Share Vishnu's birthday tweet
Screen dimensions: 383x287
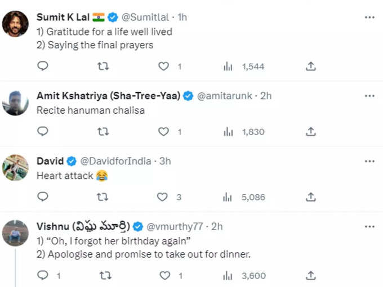coord(311,276)
